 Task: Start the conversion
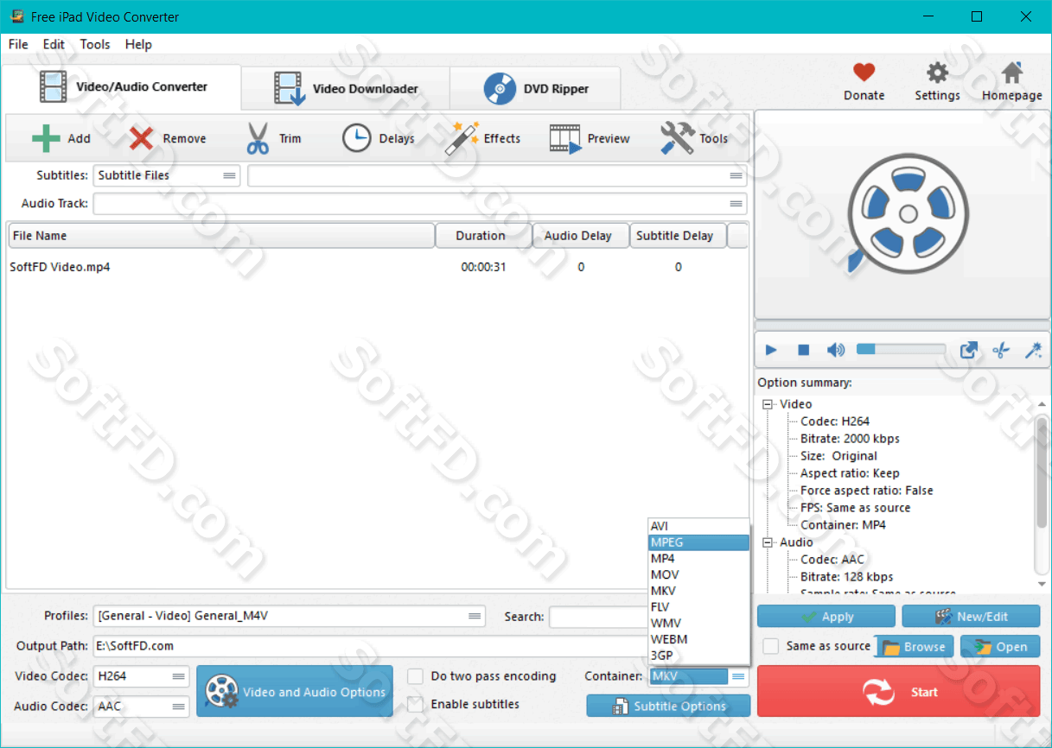(x=899, y=691)
